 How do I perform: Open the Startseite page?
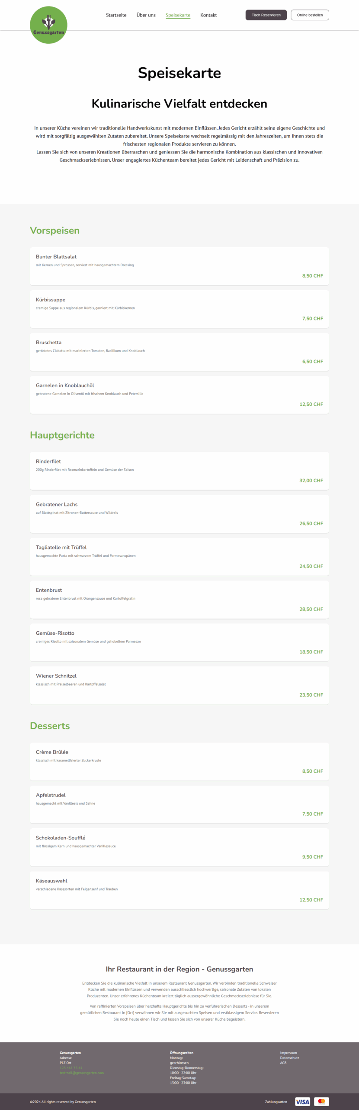[x=116, y=15]
